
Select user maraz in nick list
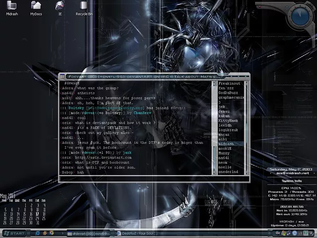pyautogui.click(x=224, y=134)
